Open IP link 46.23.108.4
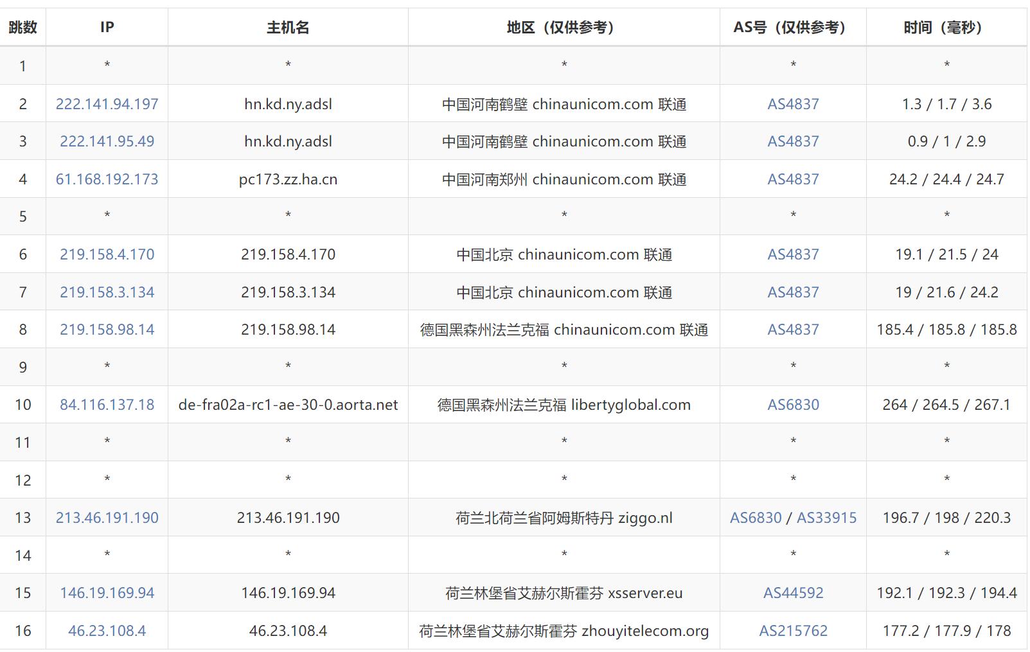This screenshot has width=1030, height=652. pyautogui.click(x=107, y=631)
